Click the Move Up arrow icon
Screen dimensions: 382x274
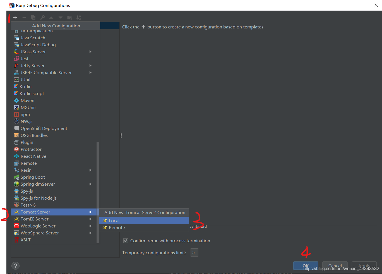click(x=51, y=18)
